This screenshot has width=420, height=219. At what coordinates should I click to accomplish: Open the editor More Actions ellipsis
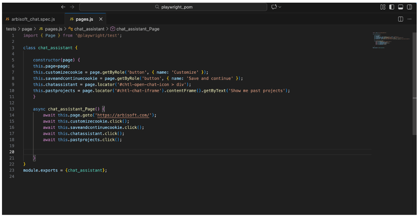409,19
